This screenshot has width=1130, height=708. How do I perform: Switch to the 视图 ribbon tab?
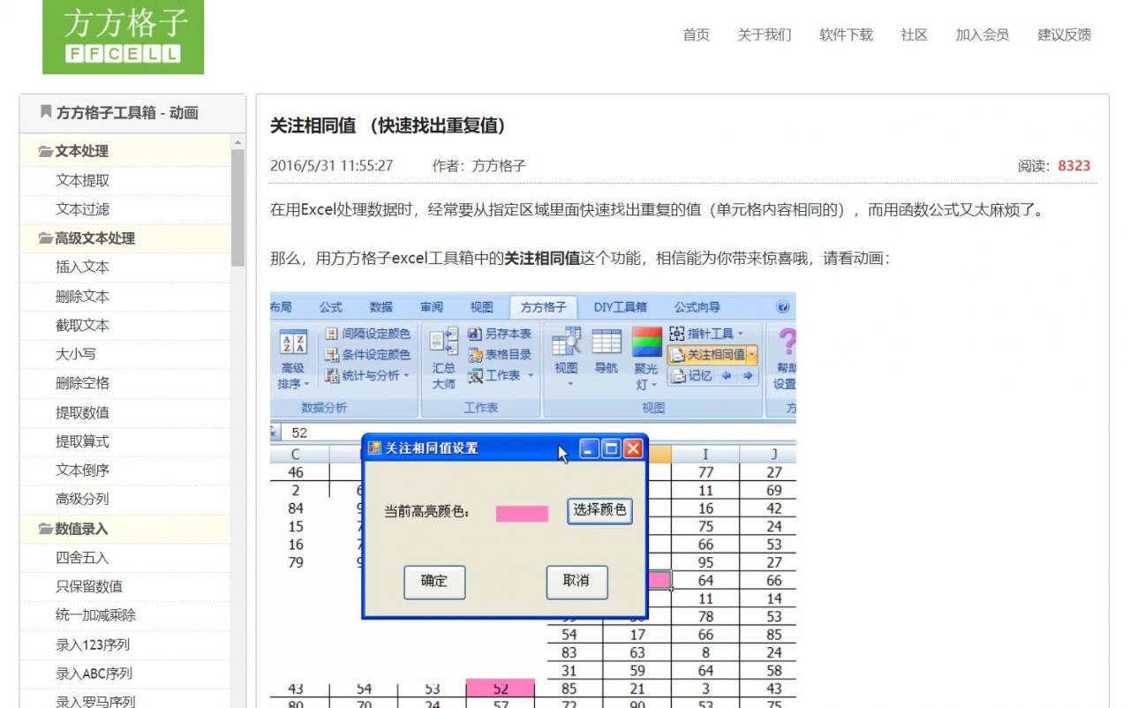pyautogui.click(x=482, y=307)
